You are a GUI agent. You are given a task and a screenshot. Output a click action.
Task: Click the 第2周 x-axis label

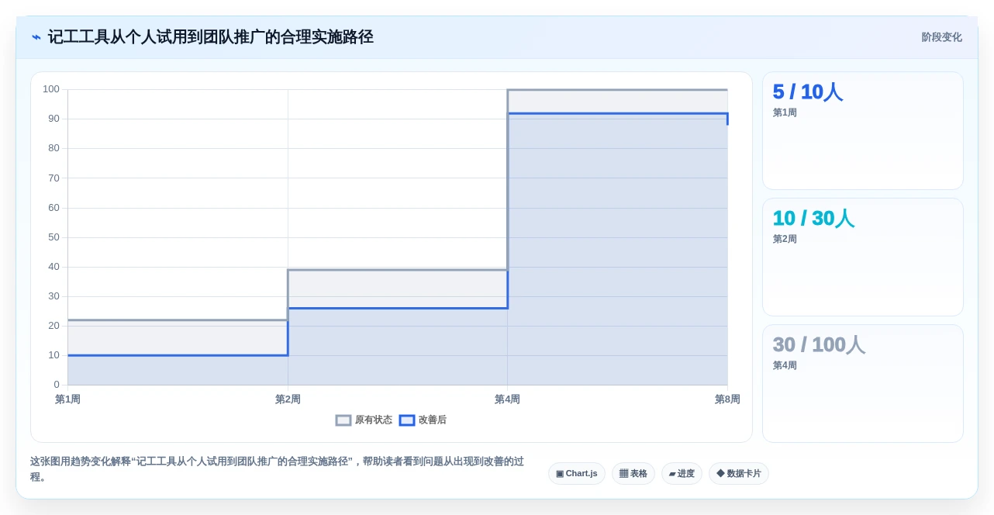click(288, 399)
